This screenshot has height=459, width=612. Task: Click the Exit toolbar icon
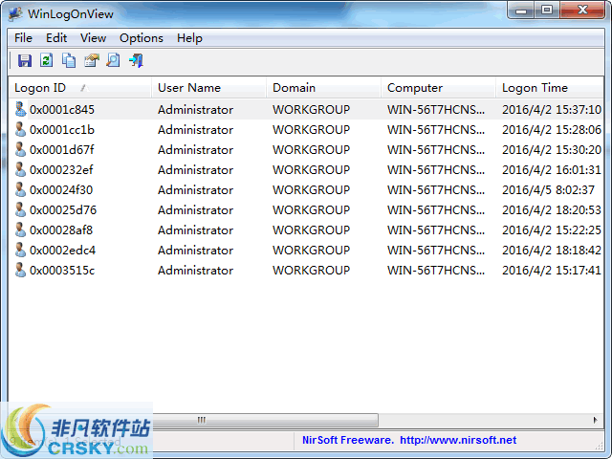(136, 60)
